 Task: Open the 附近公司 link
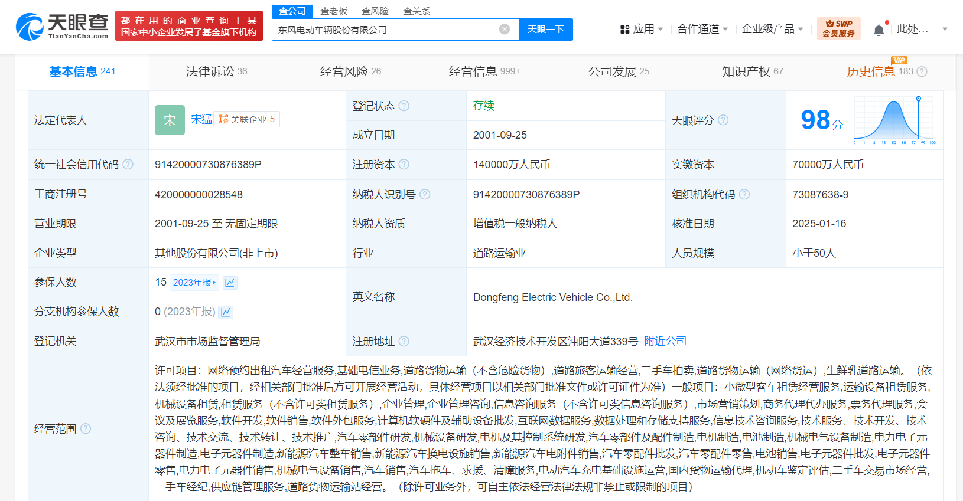(x=665, y=341)
